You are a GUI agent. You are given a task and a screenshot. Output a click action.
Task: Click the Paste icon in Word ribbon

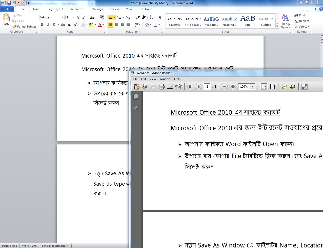pos(6,18)
